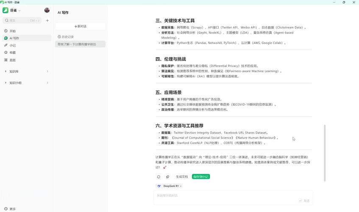Click the search input field

tap(22, 20)
